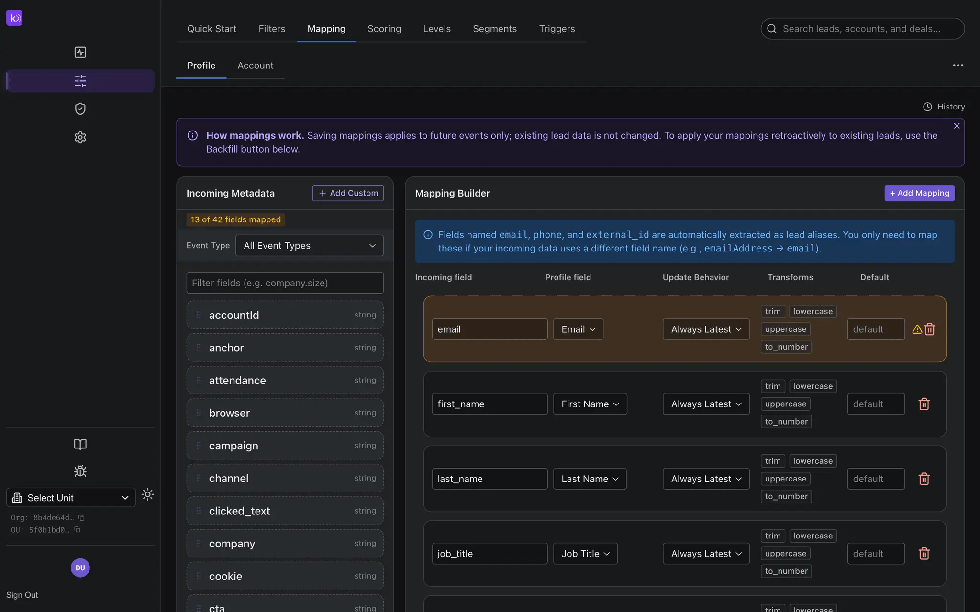The width and height of the screenshot is (980, 612).
Task: Open the settings gear sidebar icon
Action: tap(80, 137)
